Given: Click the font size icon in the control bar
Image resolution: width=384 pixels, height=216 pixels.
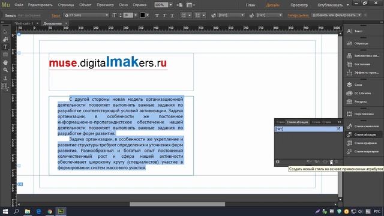Looking at the screenshot, I should click(114, 15).
